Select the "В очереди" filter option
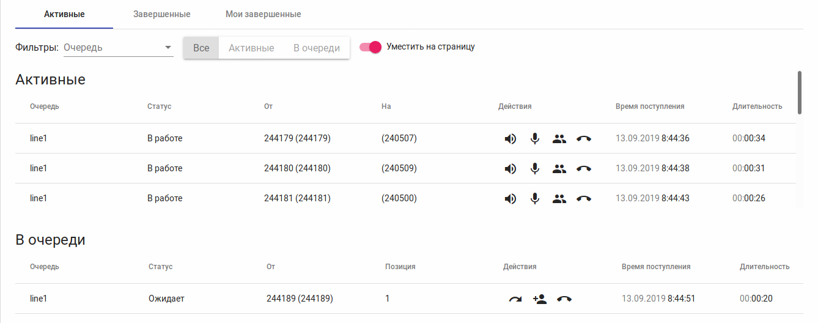This screenshot has height=323, width=818. coord(317,48)
